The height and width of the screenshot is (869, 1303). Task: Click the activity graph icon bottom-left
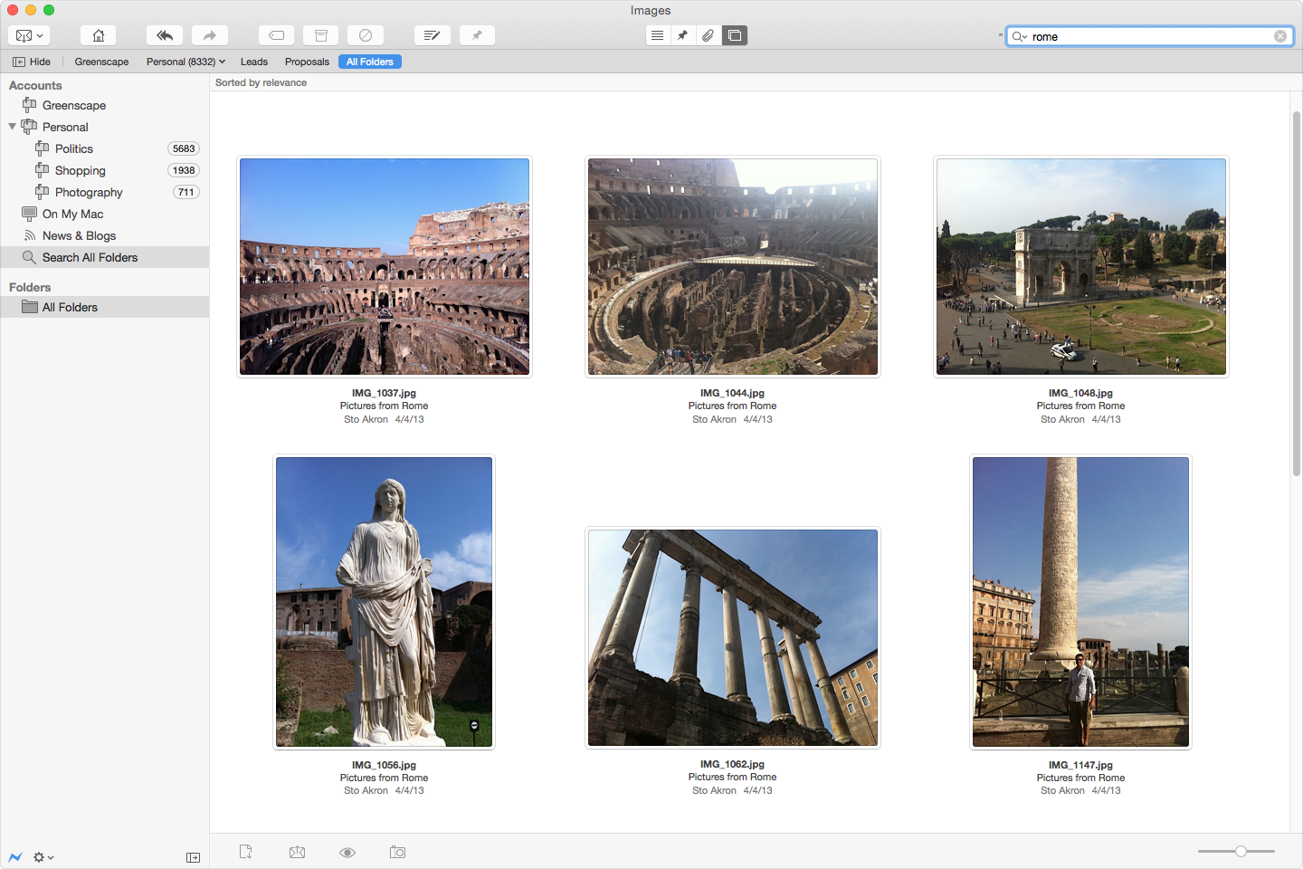[x=15, y=857]
